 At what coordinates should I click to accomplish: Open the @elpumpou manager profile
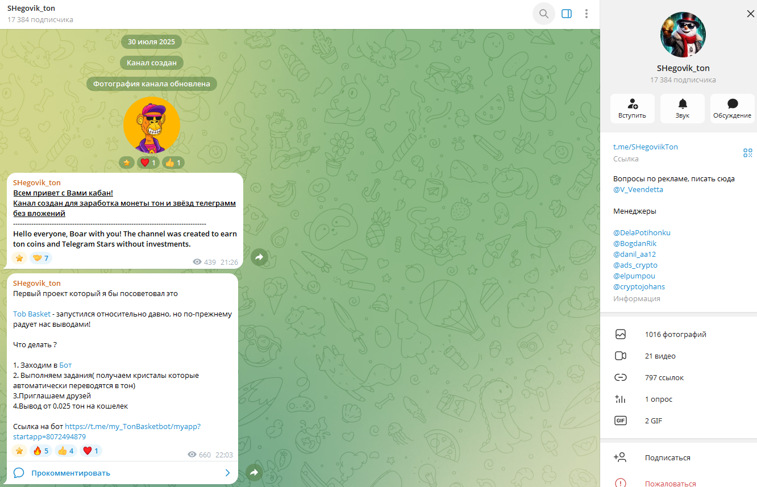coord(634,276)
